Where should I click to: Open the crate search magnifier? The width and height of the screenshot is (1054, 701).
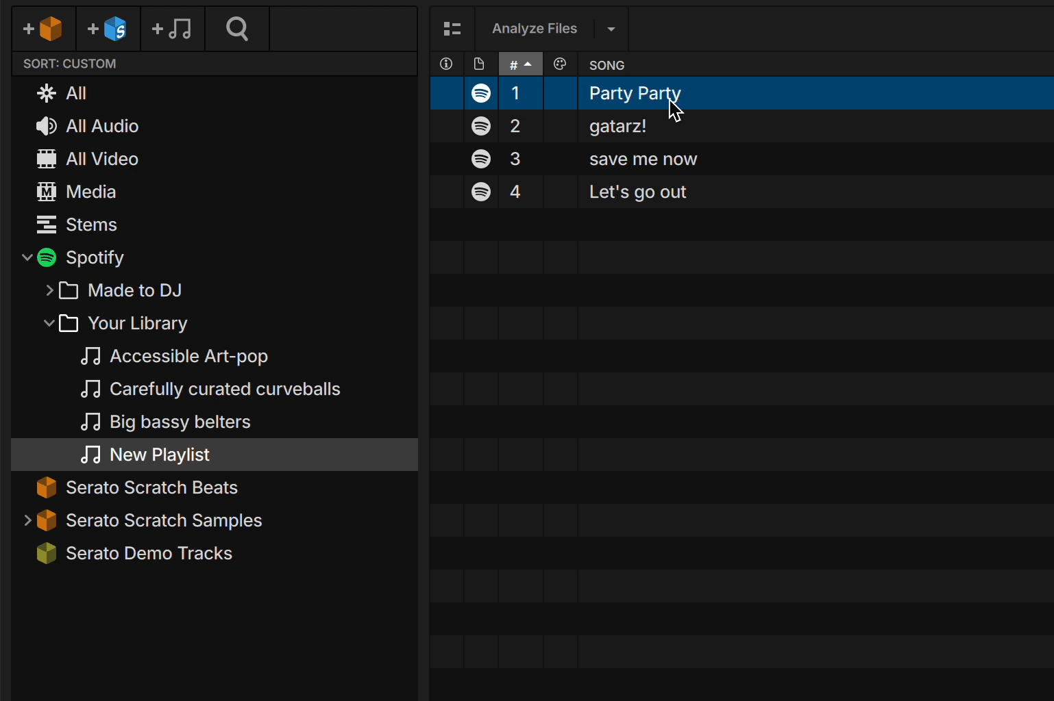tap(237, 29)
